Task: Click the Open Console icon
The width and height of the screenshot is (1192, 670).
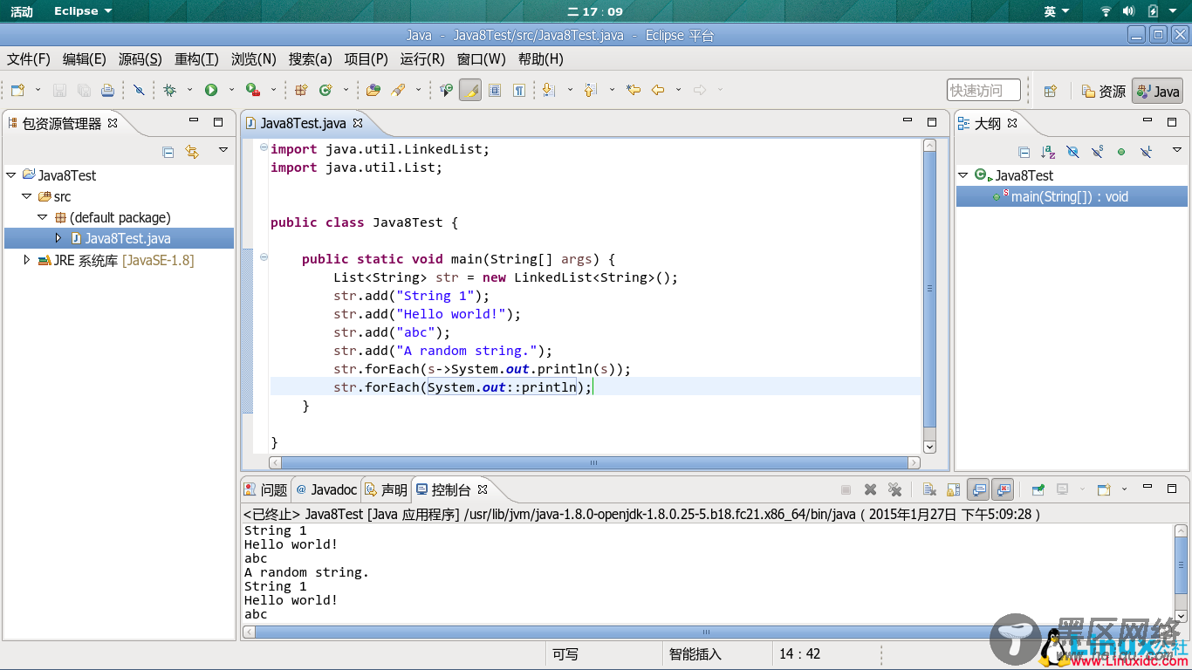Action: pos(1104,490)
